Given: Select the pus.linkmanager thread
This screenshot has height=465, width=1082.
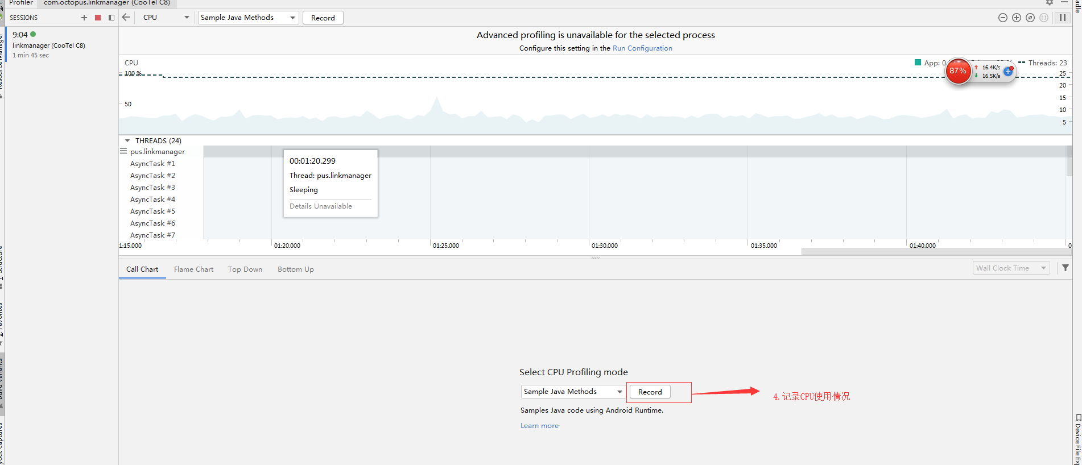Looking at the screenshot, I should pyautogui.click(x=158, y=152).
